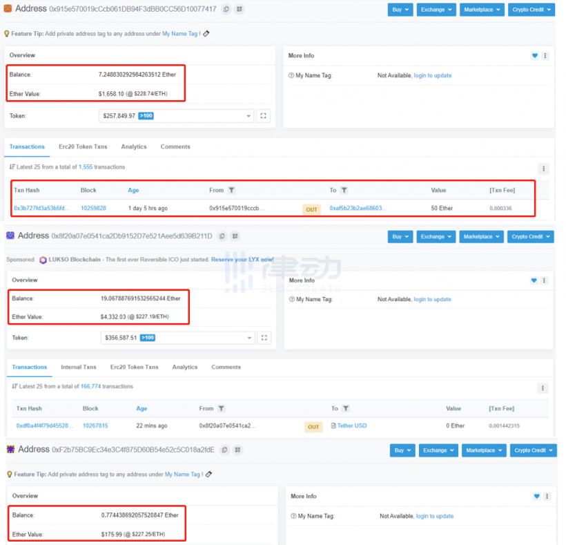566x545 pixels.
Task: Sort the first table by the Age column
Action: coord(133,191)
